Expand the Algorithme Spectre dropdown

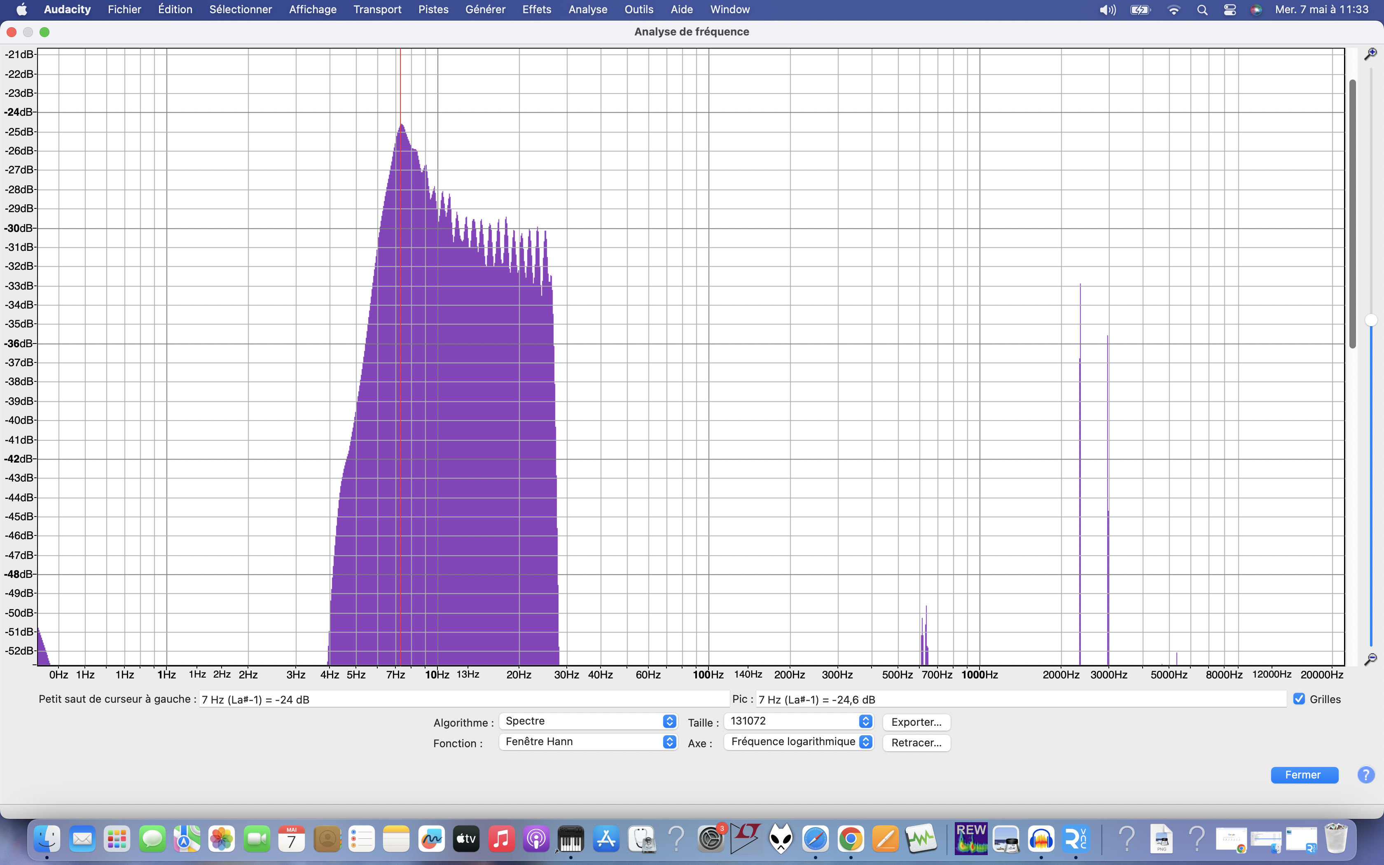point(588,721)
